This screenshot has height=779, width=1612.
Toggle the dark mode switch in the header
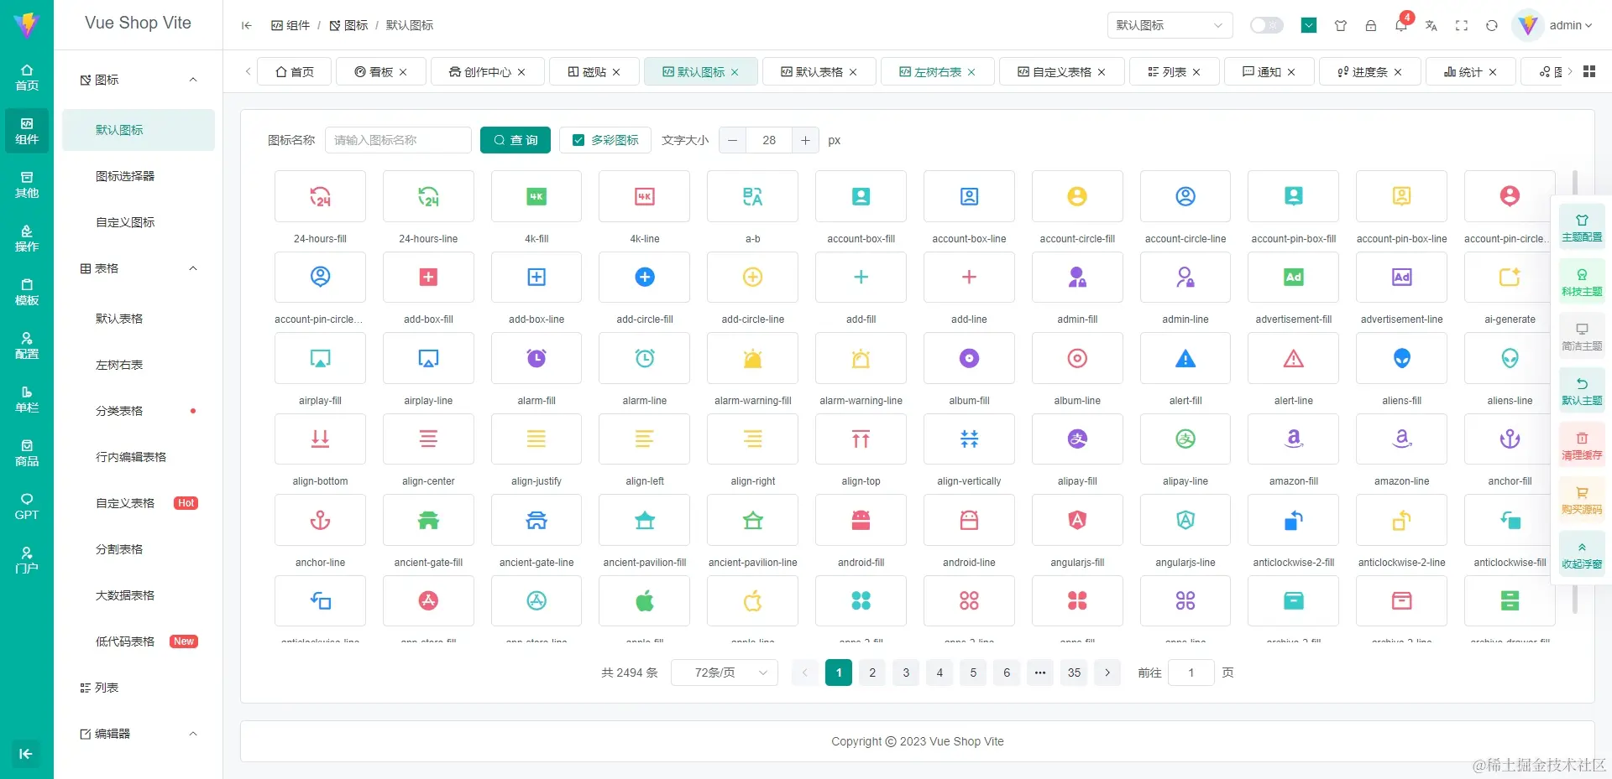coord(1266,25)
